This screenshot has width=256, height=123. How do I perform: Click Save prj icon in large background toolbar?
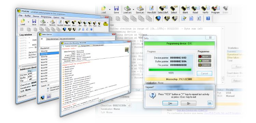click(140, 10)
